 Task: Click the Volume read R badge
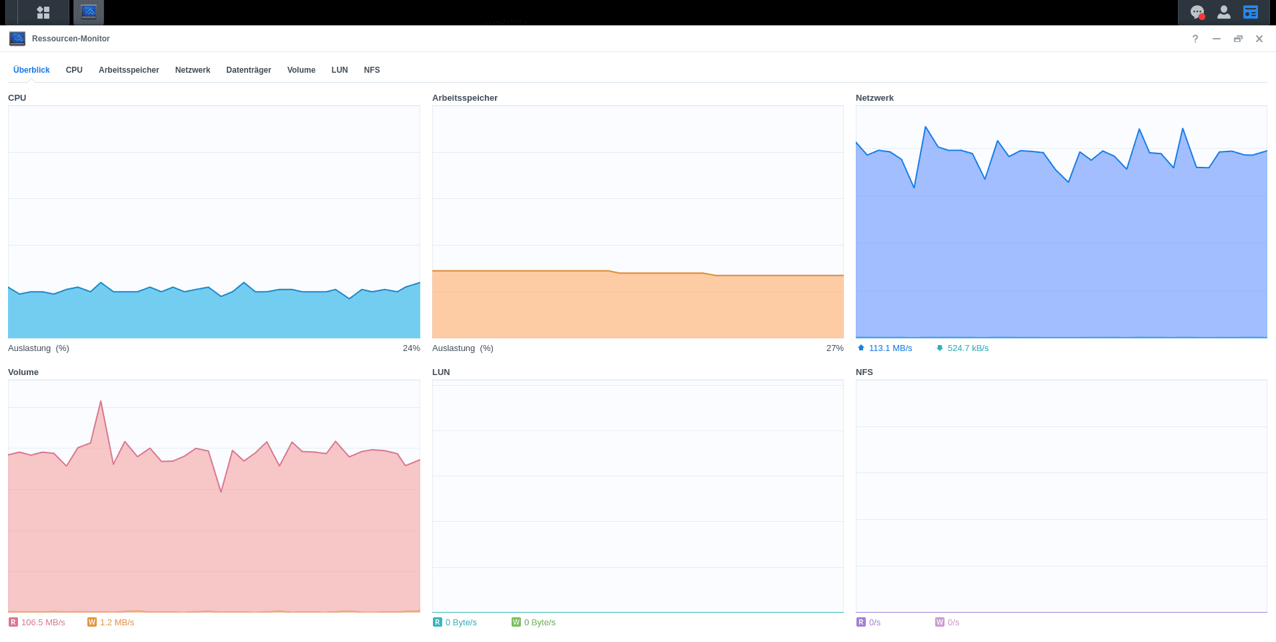(13, 622)
